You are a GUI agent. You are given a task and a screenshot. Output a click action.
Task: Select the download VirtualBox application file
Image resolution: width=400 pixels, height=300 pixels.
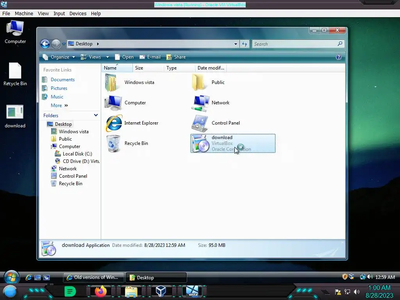coord(233,143)
